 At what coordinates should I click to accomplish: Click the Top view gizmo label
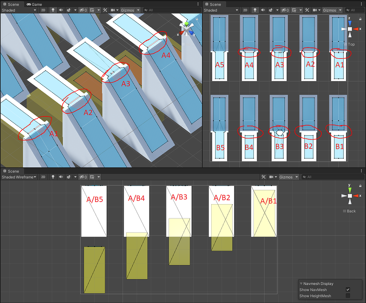coord(351,44)
